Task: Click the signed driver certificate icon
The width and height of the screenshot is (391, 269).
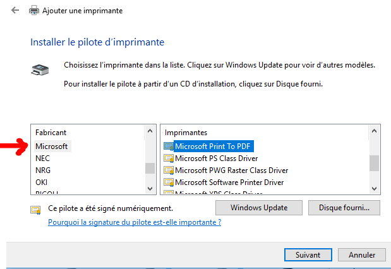Action: point(35,209)
